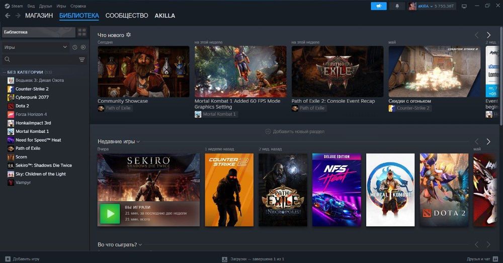Open the Игры menu
The height and width of the screenshot is (263, 503).
pyautogui.click(x=61, y=6)
